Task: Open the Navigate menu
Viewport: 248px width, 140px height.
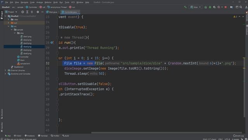Action: pos(24,2)
